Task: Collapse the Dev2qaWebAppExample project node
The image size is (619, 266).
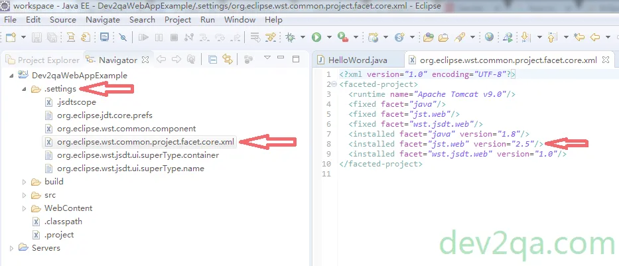Action: (x=11, y=76)
